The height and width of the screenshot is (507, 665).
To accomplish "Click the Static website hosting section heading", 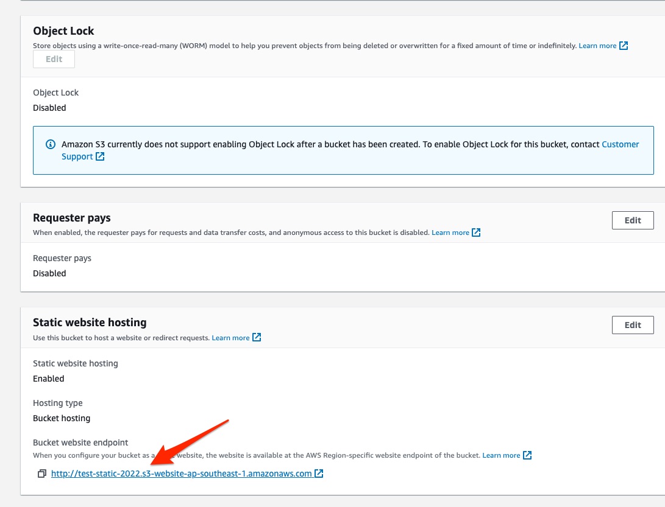I will click(90, 323).
